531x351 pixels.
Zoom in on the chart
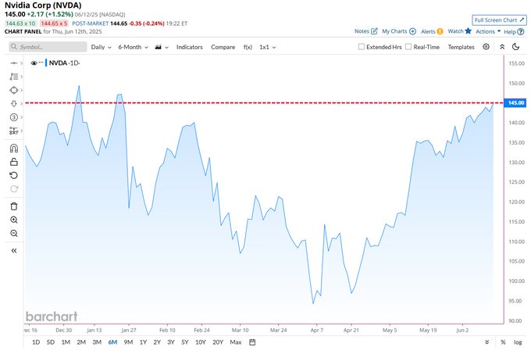point(13,220)
